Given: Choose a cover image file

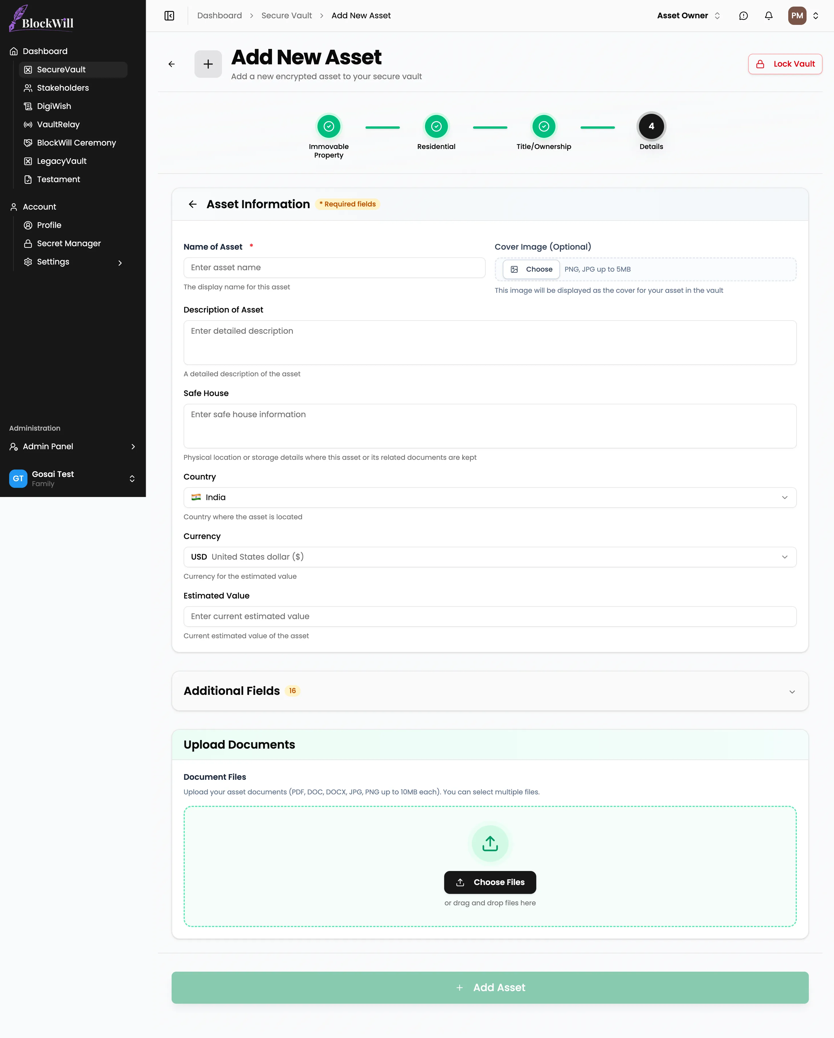Looking at the screenshot, I should [531, 269].
